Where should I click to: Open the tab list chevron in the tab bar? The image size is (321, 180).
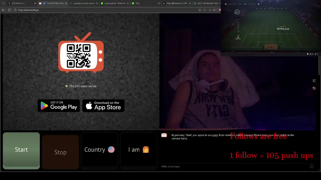(3, 3)
